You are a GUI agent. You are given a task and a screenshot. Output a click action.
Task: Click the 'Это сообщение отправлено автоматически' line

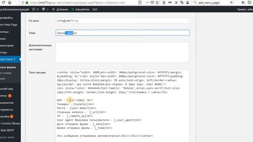coord(88,136)
